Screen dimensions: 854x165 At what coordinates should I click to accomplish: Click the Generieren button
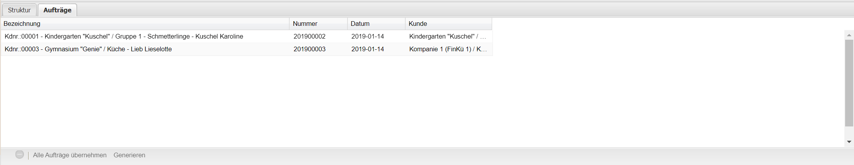(x=129, y=155)
